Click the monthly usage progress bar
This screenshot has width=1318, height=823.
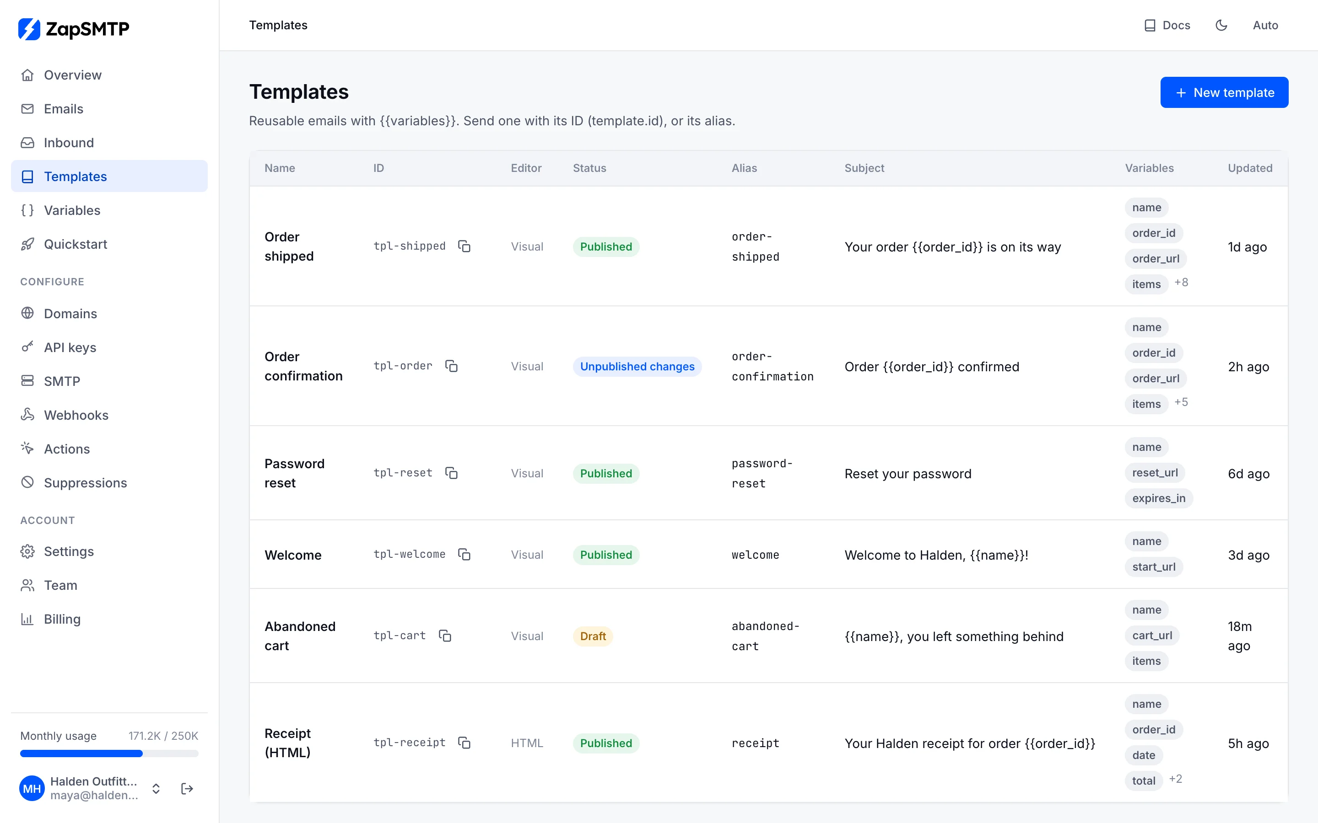point(109,754)
